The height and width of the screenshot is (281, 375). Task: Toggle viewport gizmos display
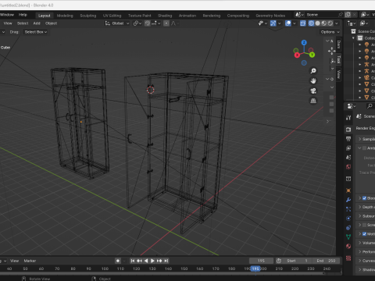click(x=273, y=23)
